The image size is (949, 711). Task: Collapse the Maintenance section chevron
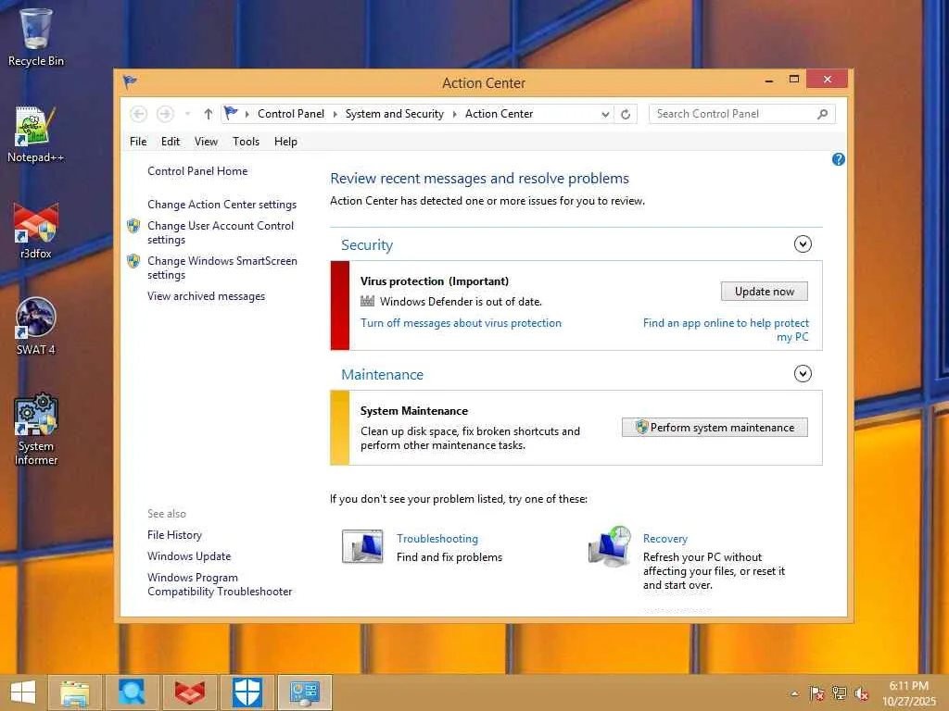point(803,374)
